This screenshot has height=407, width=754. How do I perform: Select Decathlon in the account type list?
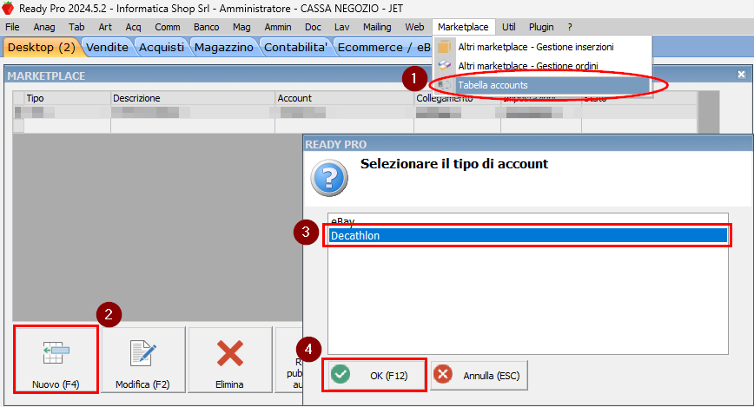[528, 235]
